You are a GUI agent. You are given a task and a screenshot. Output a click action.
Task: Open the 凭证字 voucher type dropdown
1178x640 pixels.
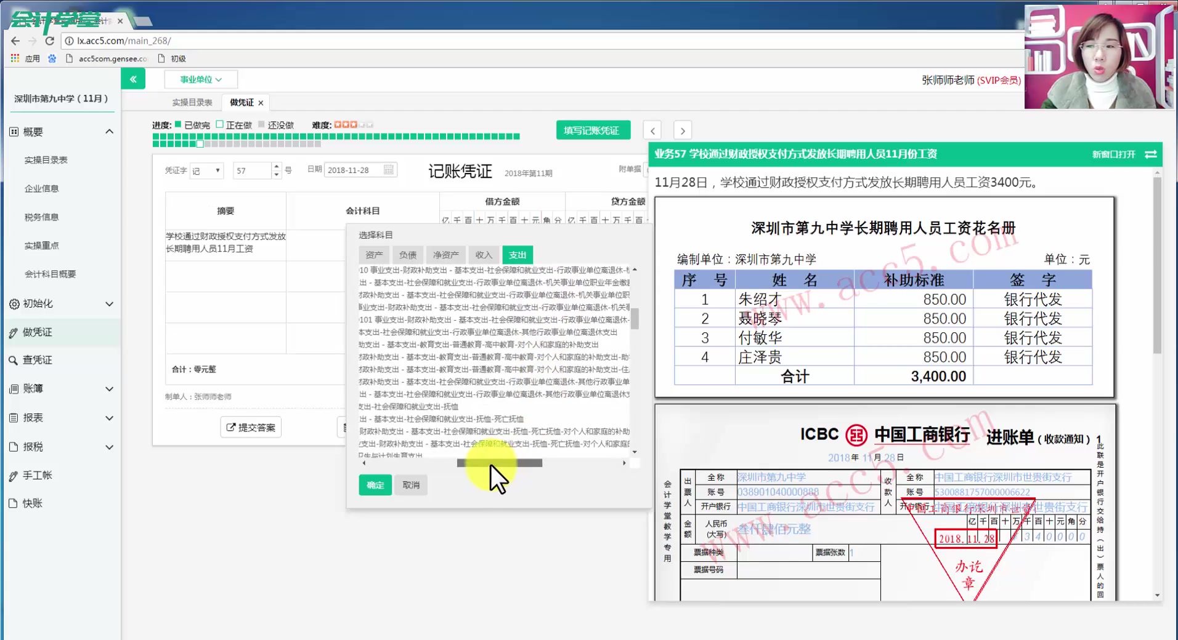[x=206, y=170]
